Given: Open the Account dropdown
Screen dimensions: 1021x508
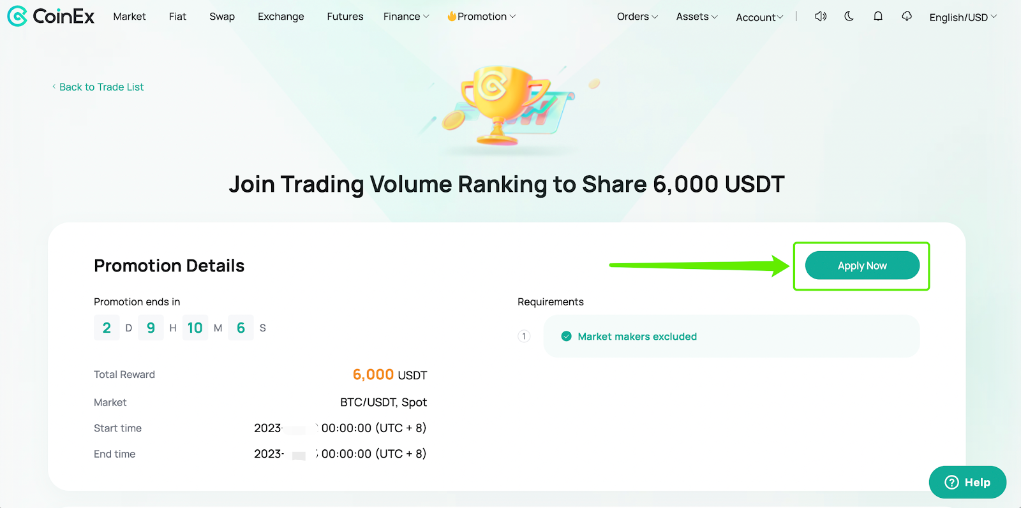Looking at the screenshot, I should 759,17.
